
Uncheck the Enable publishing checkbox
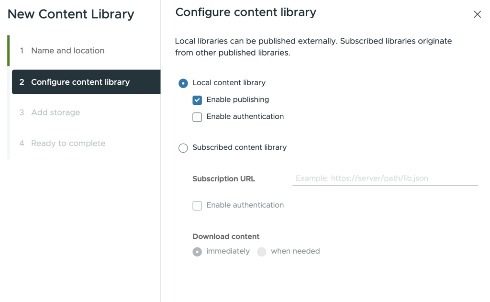[197, 100]
